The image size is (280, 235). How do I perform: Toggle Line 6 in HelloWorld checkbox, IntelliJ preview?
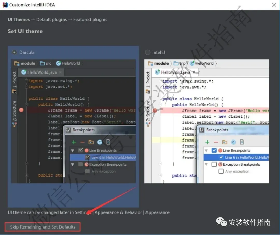(x=221, y=157)
